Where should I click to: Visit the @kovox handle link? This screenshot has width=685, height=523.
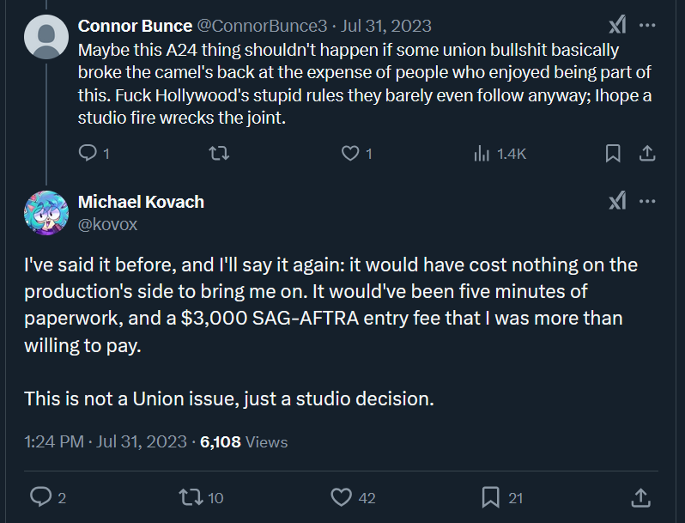107,225
